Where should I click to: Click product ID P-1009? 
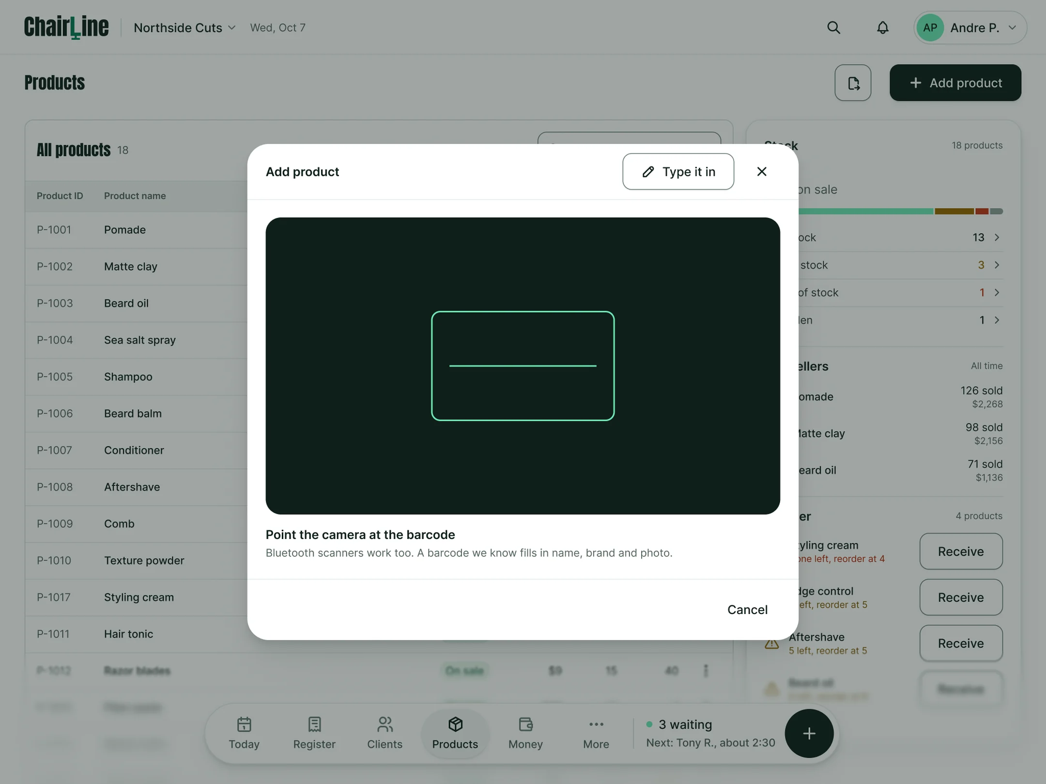pos(54,523)
